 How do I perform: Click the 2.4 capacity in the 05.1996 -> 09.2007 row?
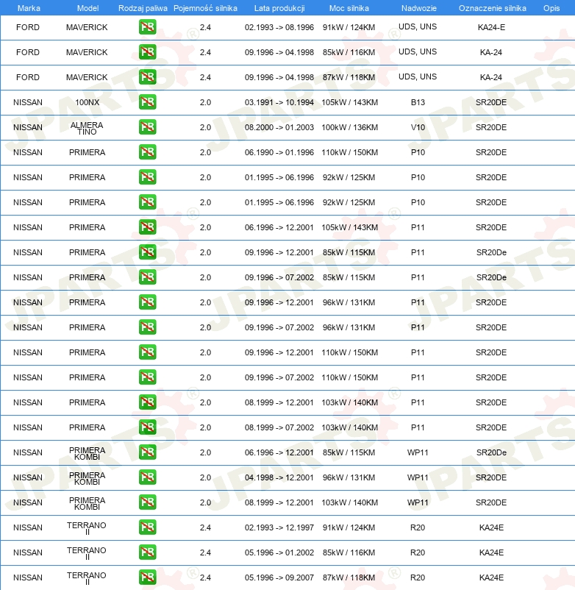(205, 577)
